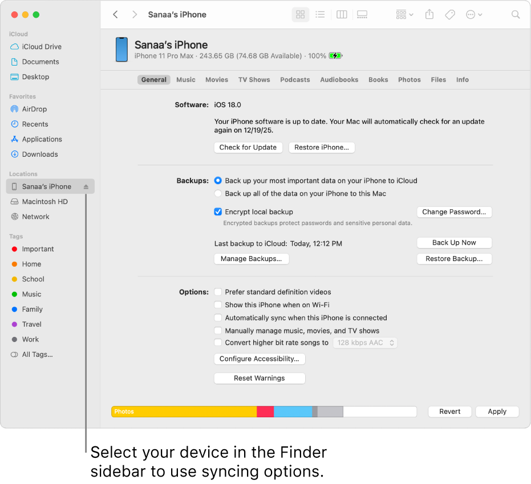Screen dimensions: 531x484
Task: Switch to column view
Action: [342, 15]
